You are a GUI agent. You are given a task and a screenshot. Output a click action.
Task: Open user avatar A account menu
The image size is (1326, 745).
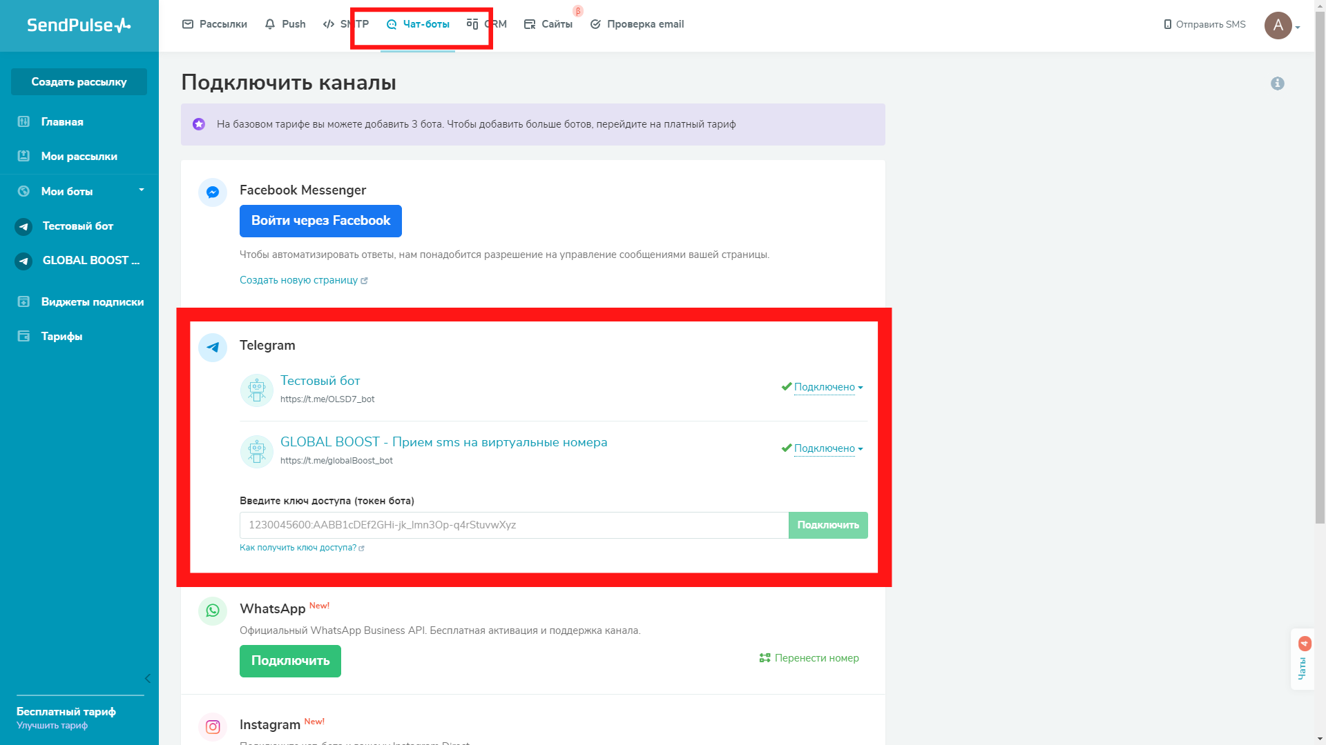tap(1282, 26)
